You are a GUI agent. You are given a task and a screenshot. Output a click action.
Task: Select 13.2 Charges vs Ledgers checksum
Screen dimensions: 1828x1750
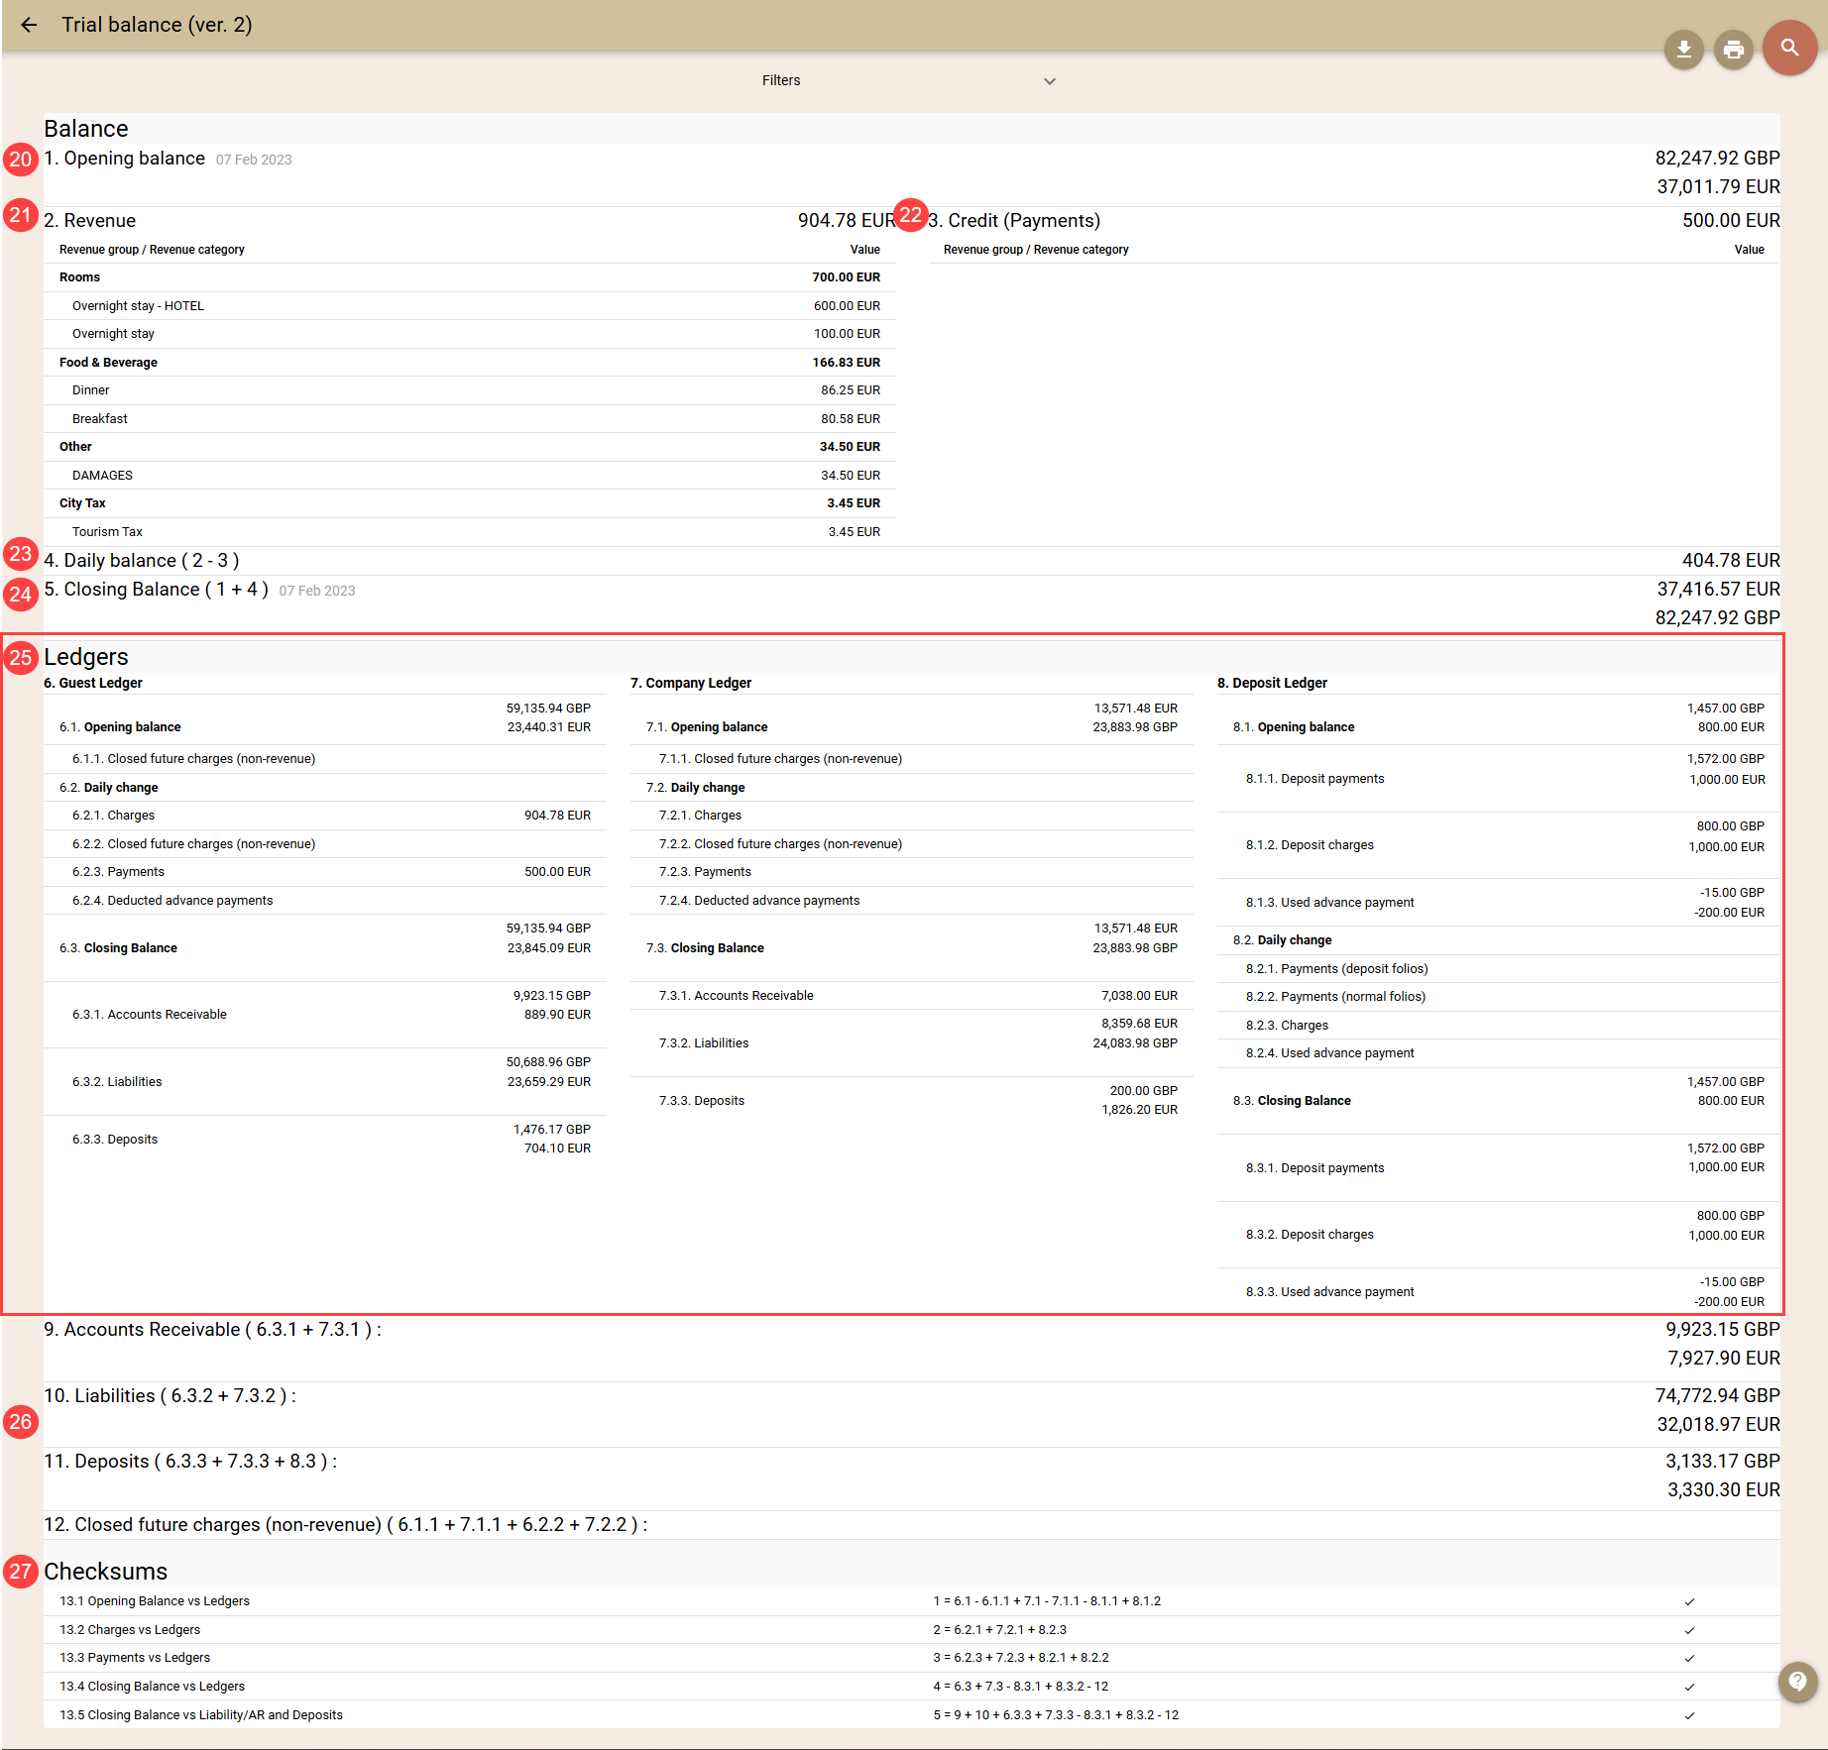pos(912,1630)
